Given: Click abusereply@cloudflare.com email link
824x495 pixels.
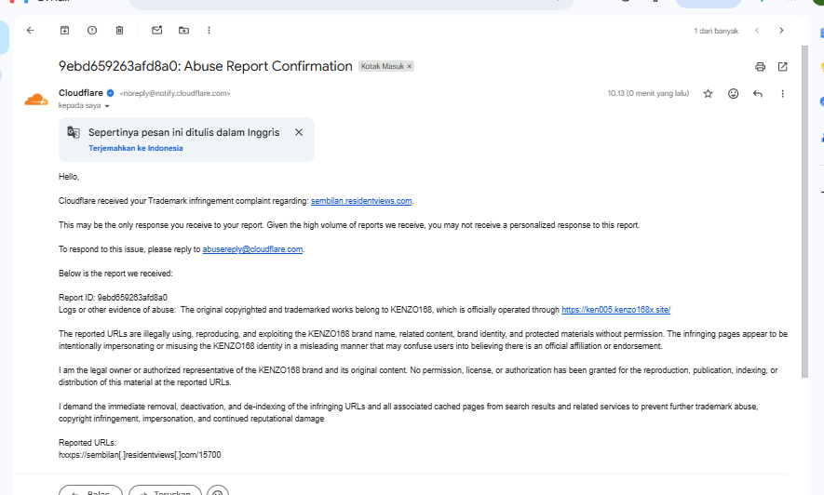Looking at the screenshot, I should [x=252, y=249].
